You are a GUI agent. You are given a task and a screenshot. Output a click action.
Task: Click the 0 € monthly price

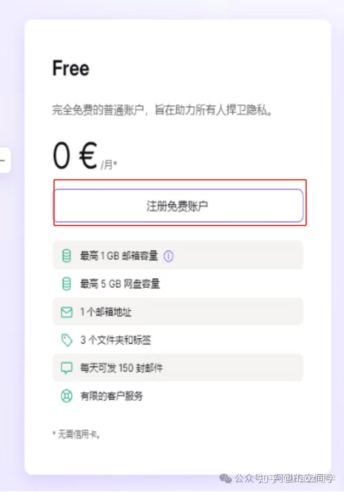coord(75,156)
